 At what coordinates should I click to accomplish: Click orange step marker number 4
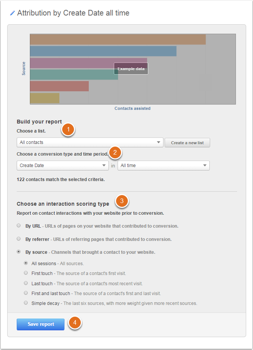(x=75, y=323)
